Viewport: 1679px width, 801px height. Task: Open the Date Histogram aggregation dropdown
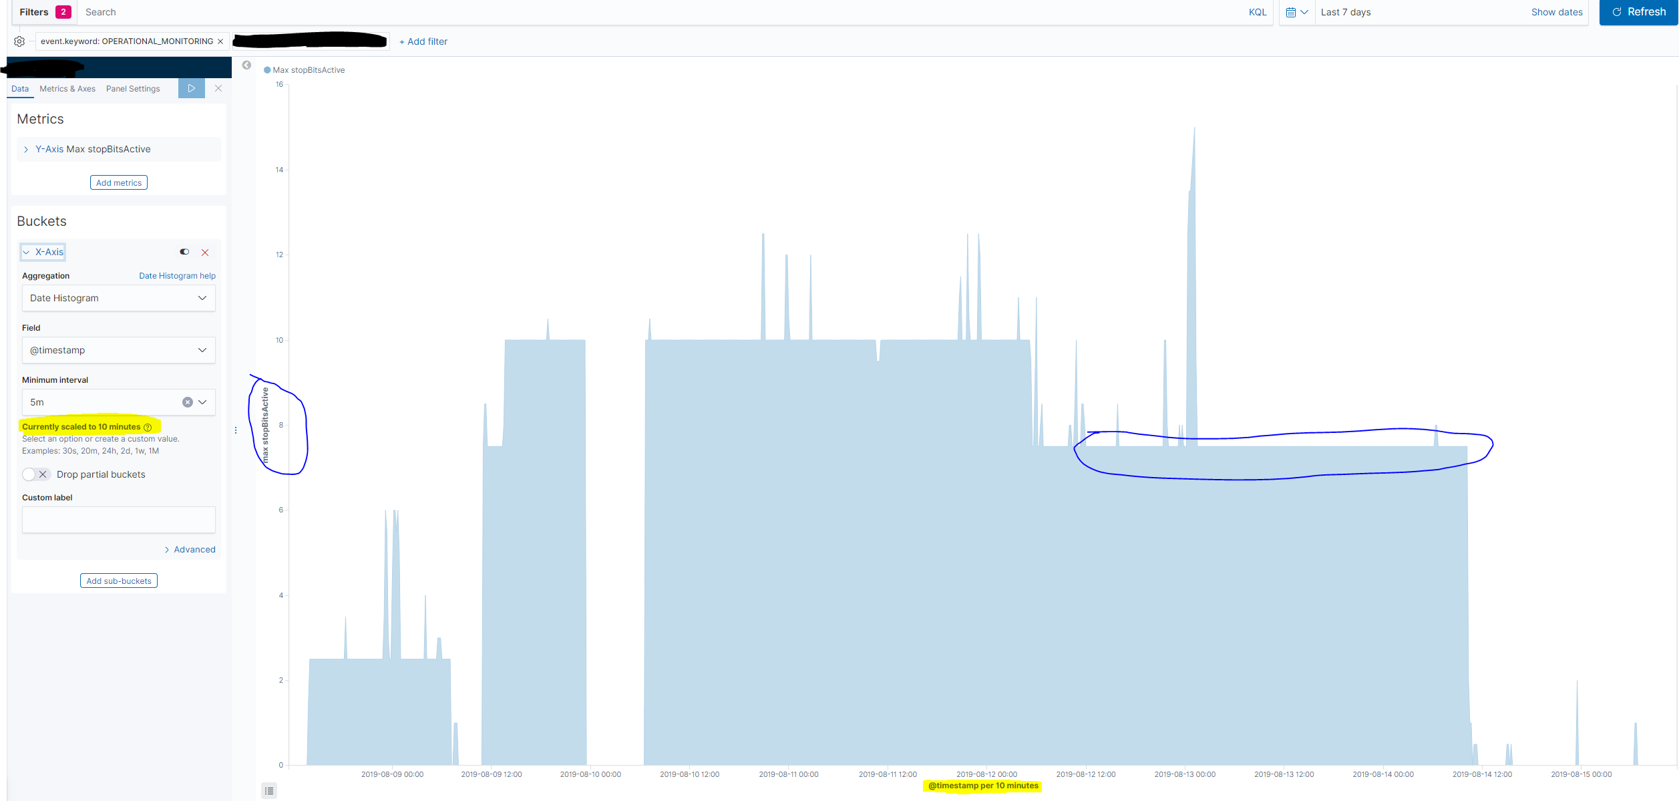coord(119,298)
